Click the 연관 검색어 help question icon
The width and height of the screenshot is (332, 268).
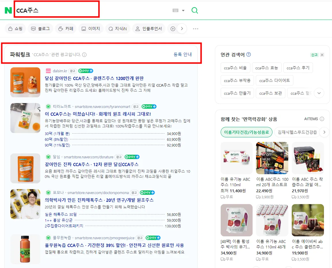tap(249, 54)
